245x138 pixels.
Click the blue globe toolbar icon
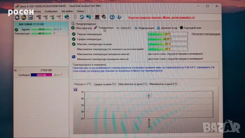click(67, 17)
